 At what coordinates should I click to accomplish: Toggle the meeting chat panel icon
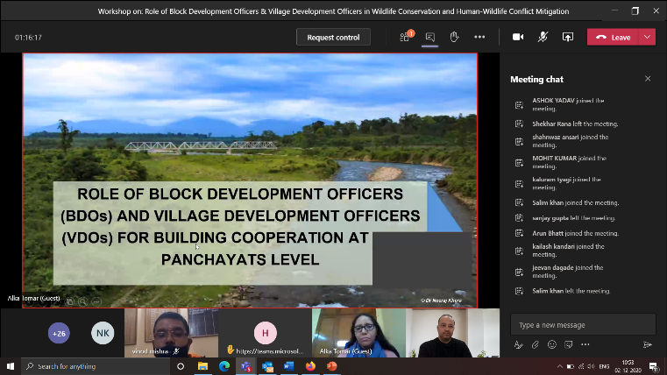pos(430,37)
